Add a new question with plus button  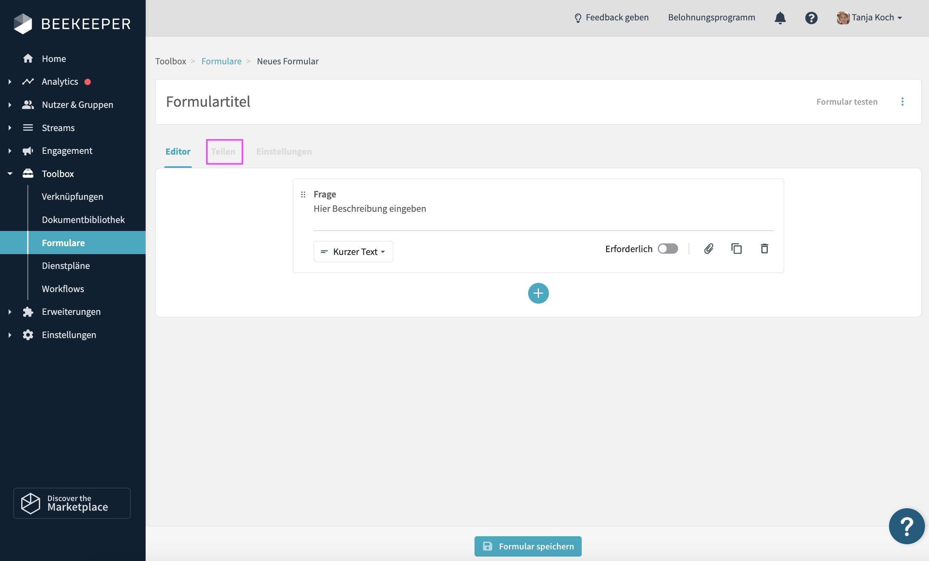point(538,293)
